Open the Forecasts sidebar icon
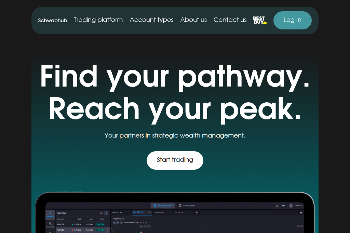Viewport: 350px width, 233px height. pos(50,224)
